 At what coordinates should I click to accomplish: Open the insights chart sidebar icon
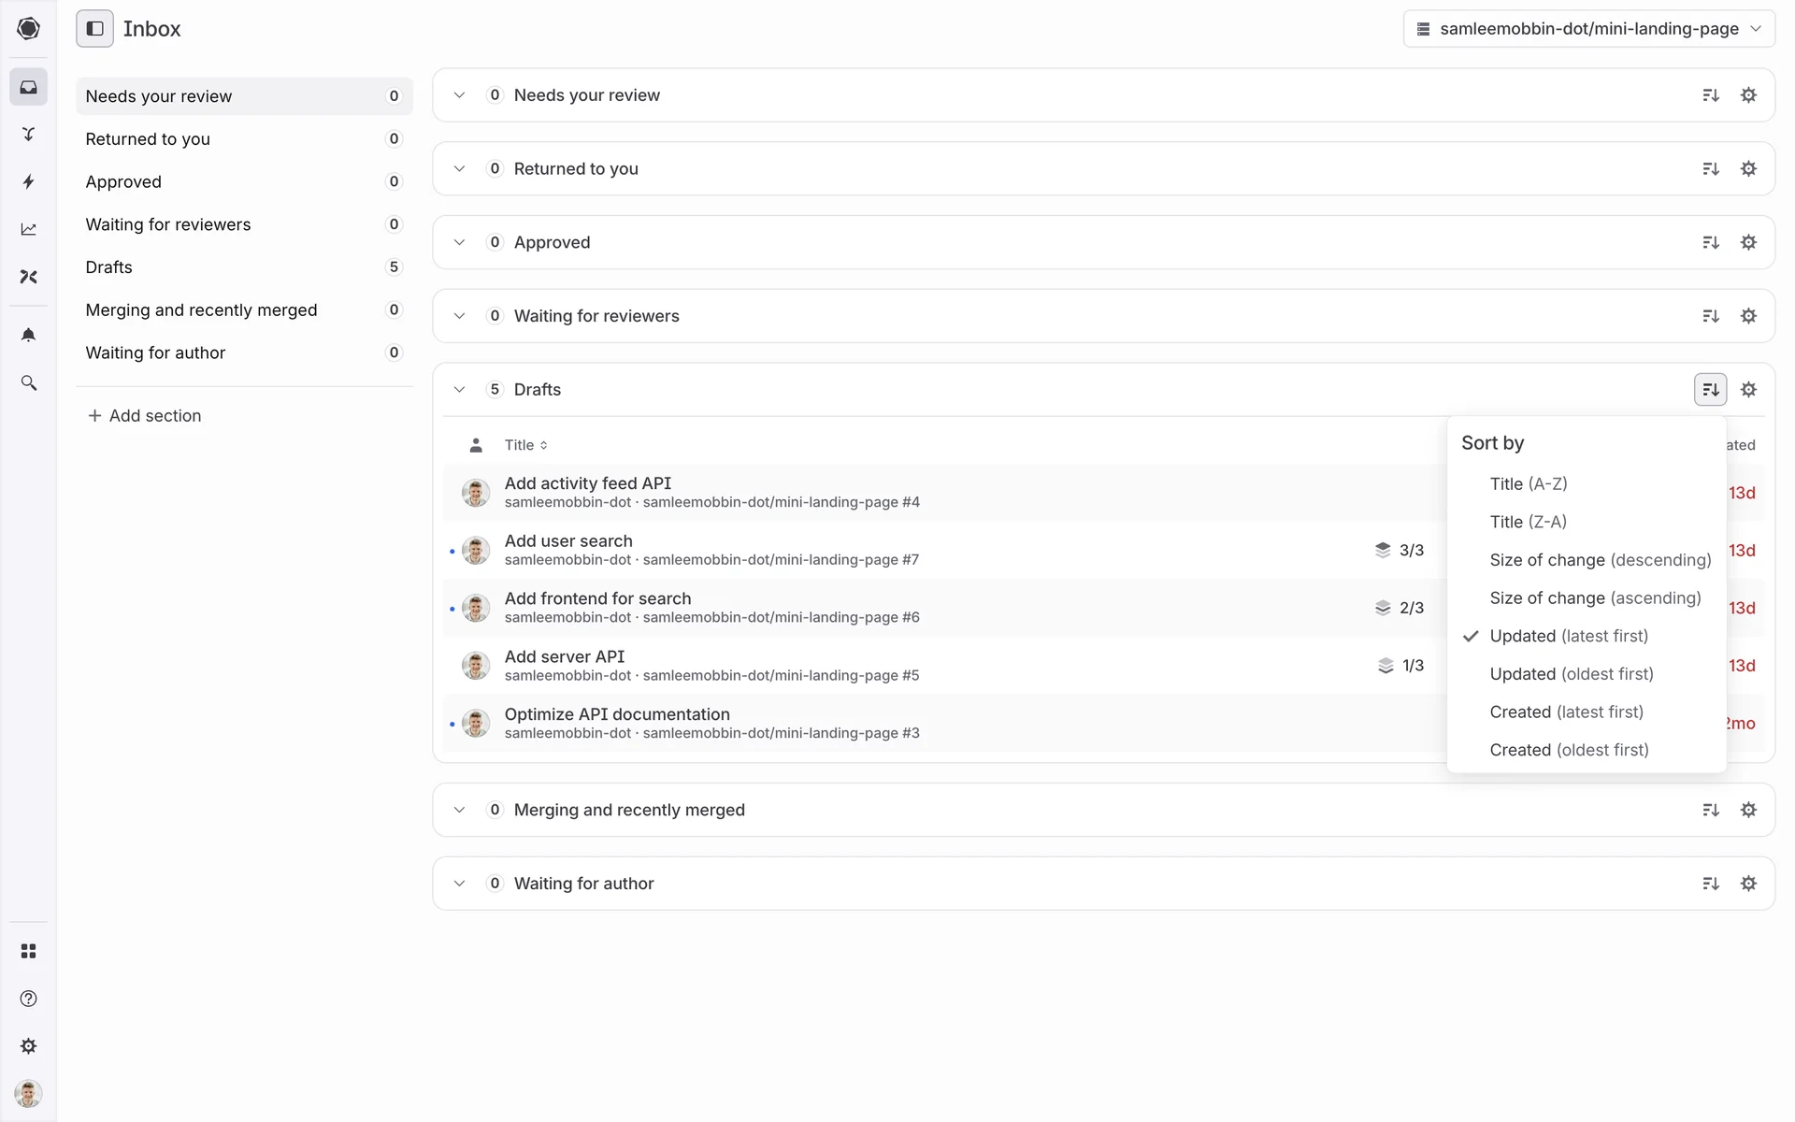[28, 229]
